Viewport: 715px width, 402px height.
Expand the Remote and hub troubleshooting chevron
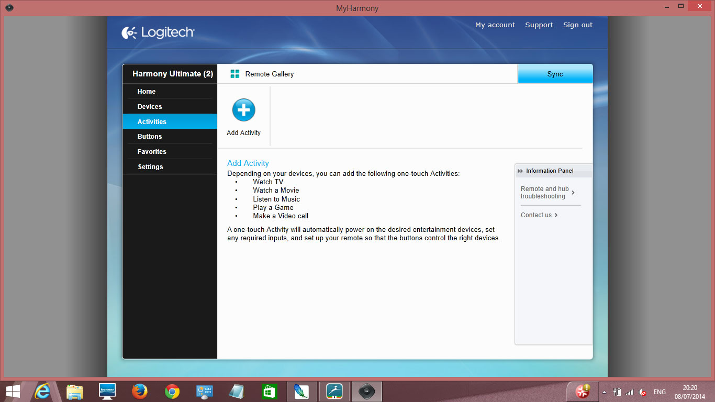(573, 193)
